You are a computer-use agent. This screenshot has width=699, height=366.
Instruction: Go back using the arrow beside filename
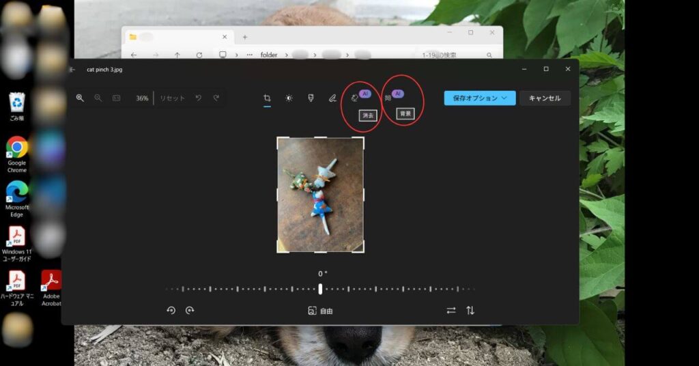point(72,70)
